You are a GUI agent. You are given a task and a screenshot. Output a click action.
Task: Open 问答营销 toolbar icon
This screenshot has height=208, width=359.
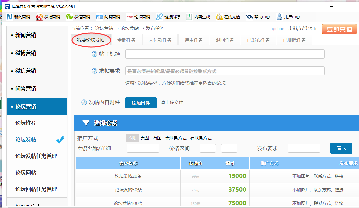pos(99,17)
